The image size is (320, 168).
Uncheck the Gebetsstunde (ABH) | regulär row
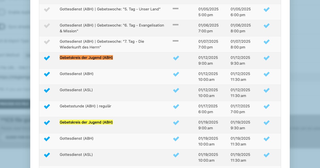tap(47, 106)
